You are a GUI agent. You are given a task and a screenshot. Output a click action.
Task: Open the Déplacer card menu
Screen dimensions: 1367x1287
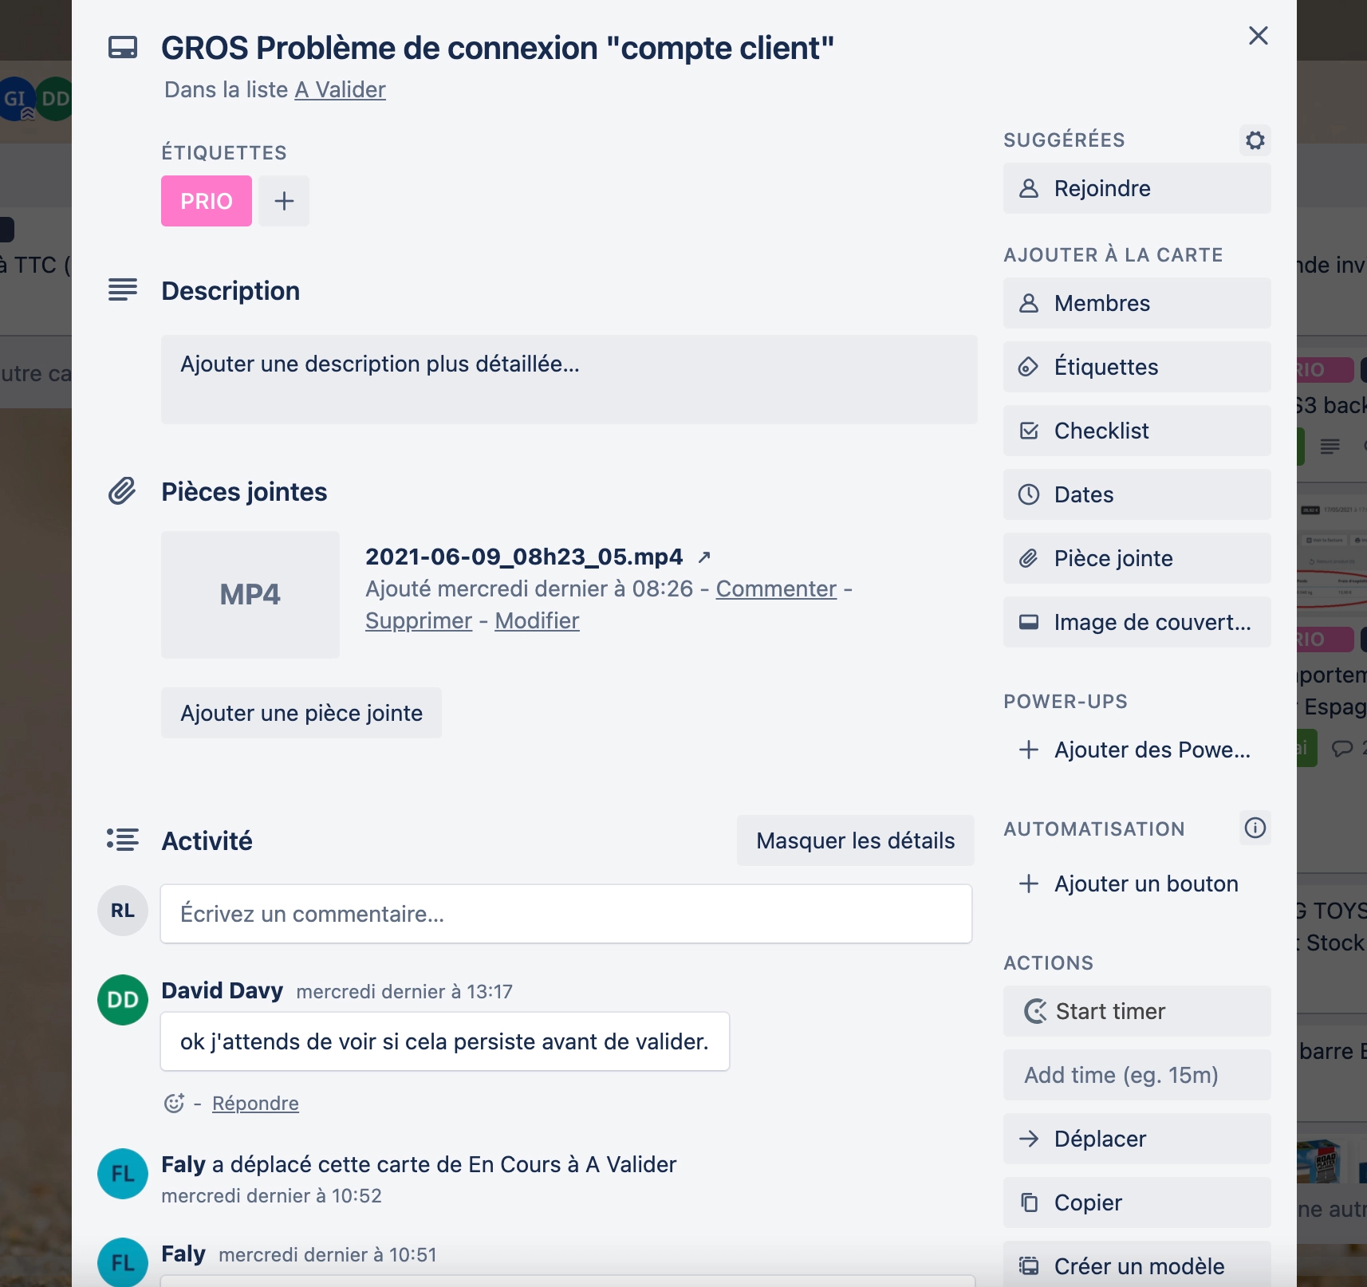click(x=1137, y=1139)
